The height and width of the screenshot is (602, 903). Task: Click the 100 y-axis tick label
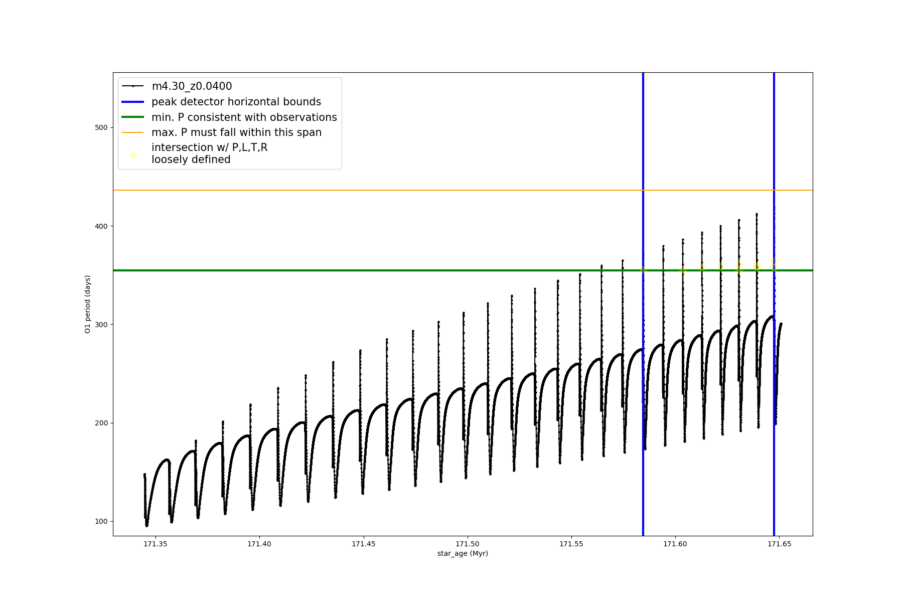pyautogui.click(x=101, y=521)
